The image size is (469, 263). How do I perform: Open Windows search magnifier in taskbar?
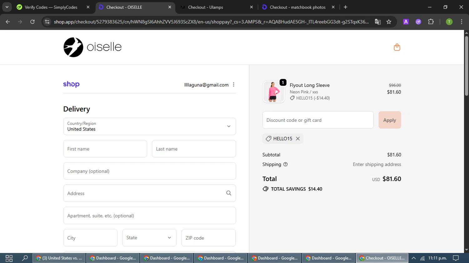(25, 258)
